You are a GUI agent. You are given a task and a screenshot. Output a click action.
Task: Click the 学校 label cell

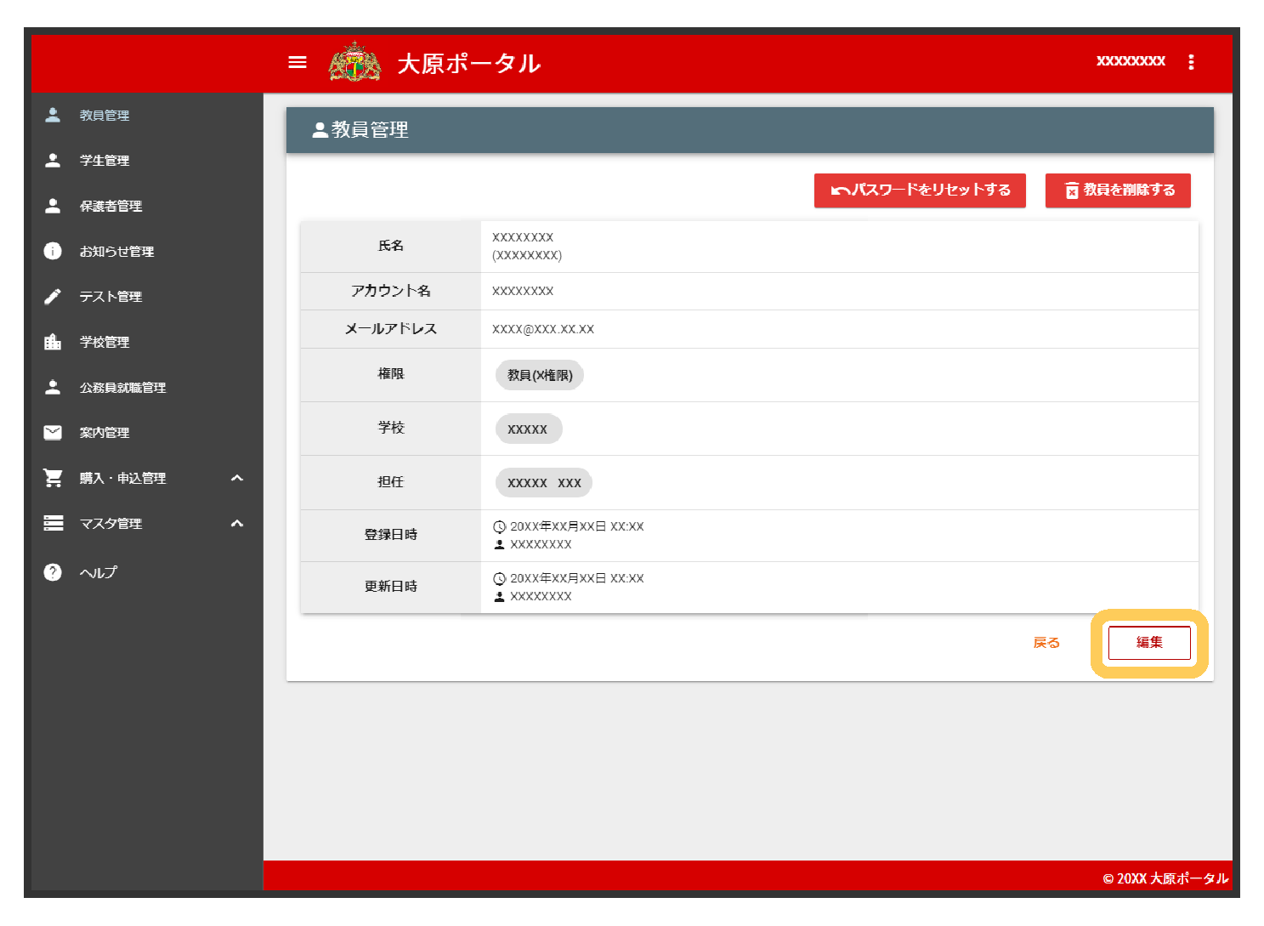(391, 429)
